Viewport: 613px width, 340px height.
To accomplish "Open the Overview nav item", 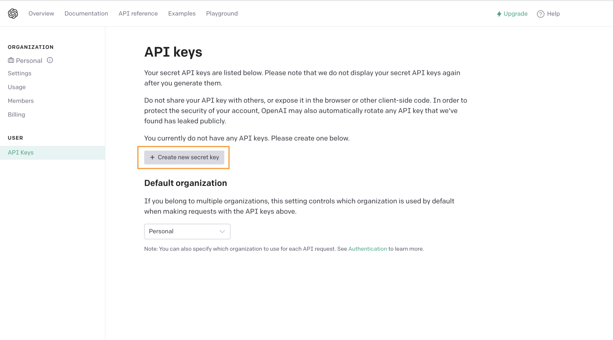I will (x=41, y=13).
